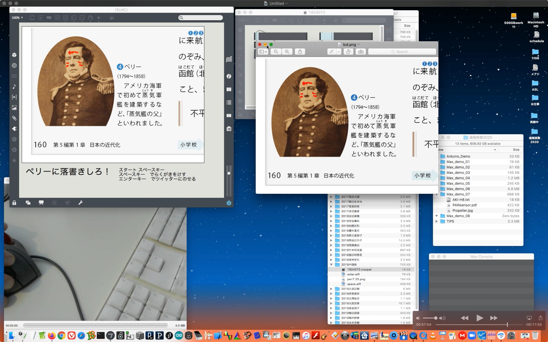The image size is (548, 342).
Task: Click the concentric-circle icon in Max left sidebar
Action: (x=14, y=66)
